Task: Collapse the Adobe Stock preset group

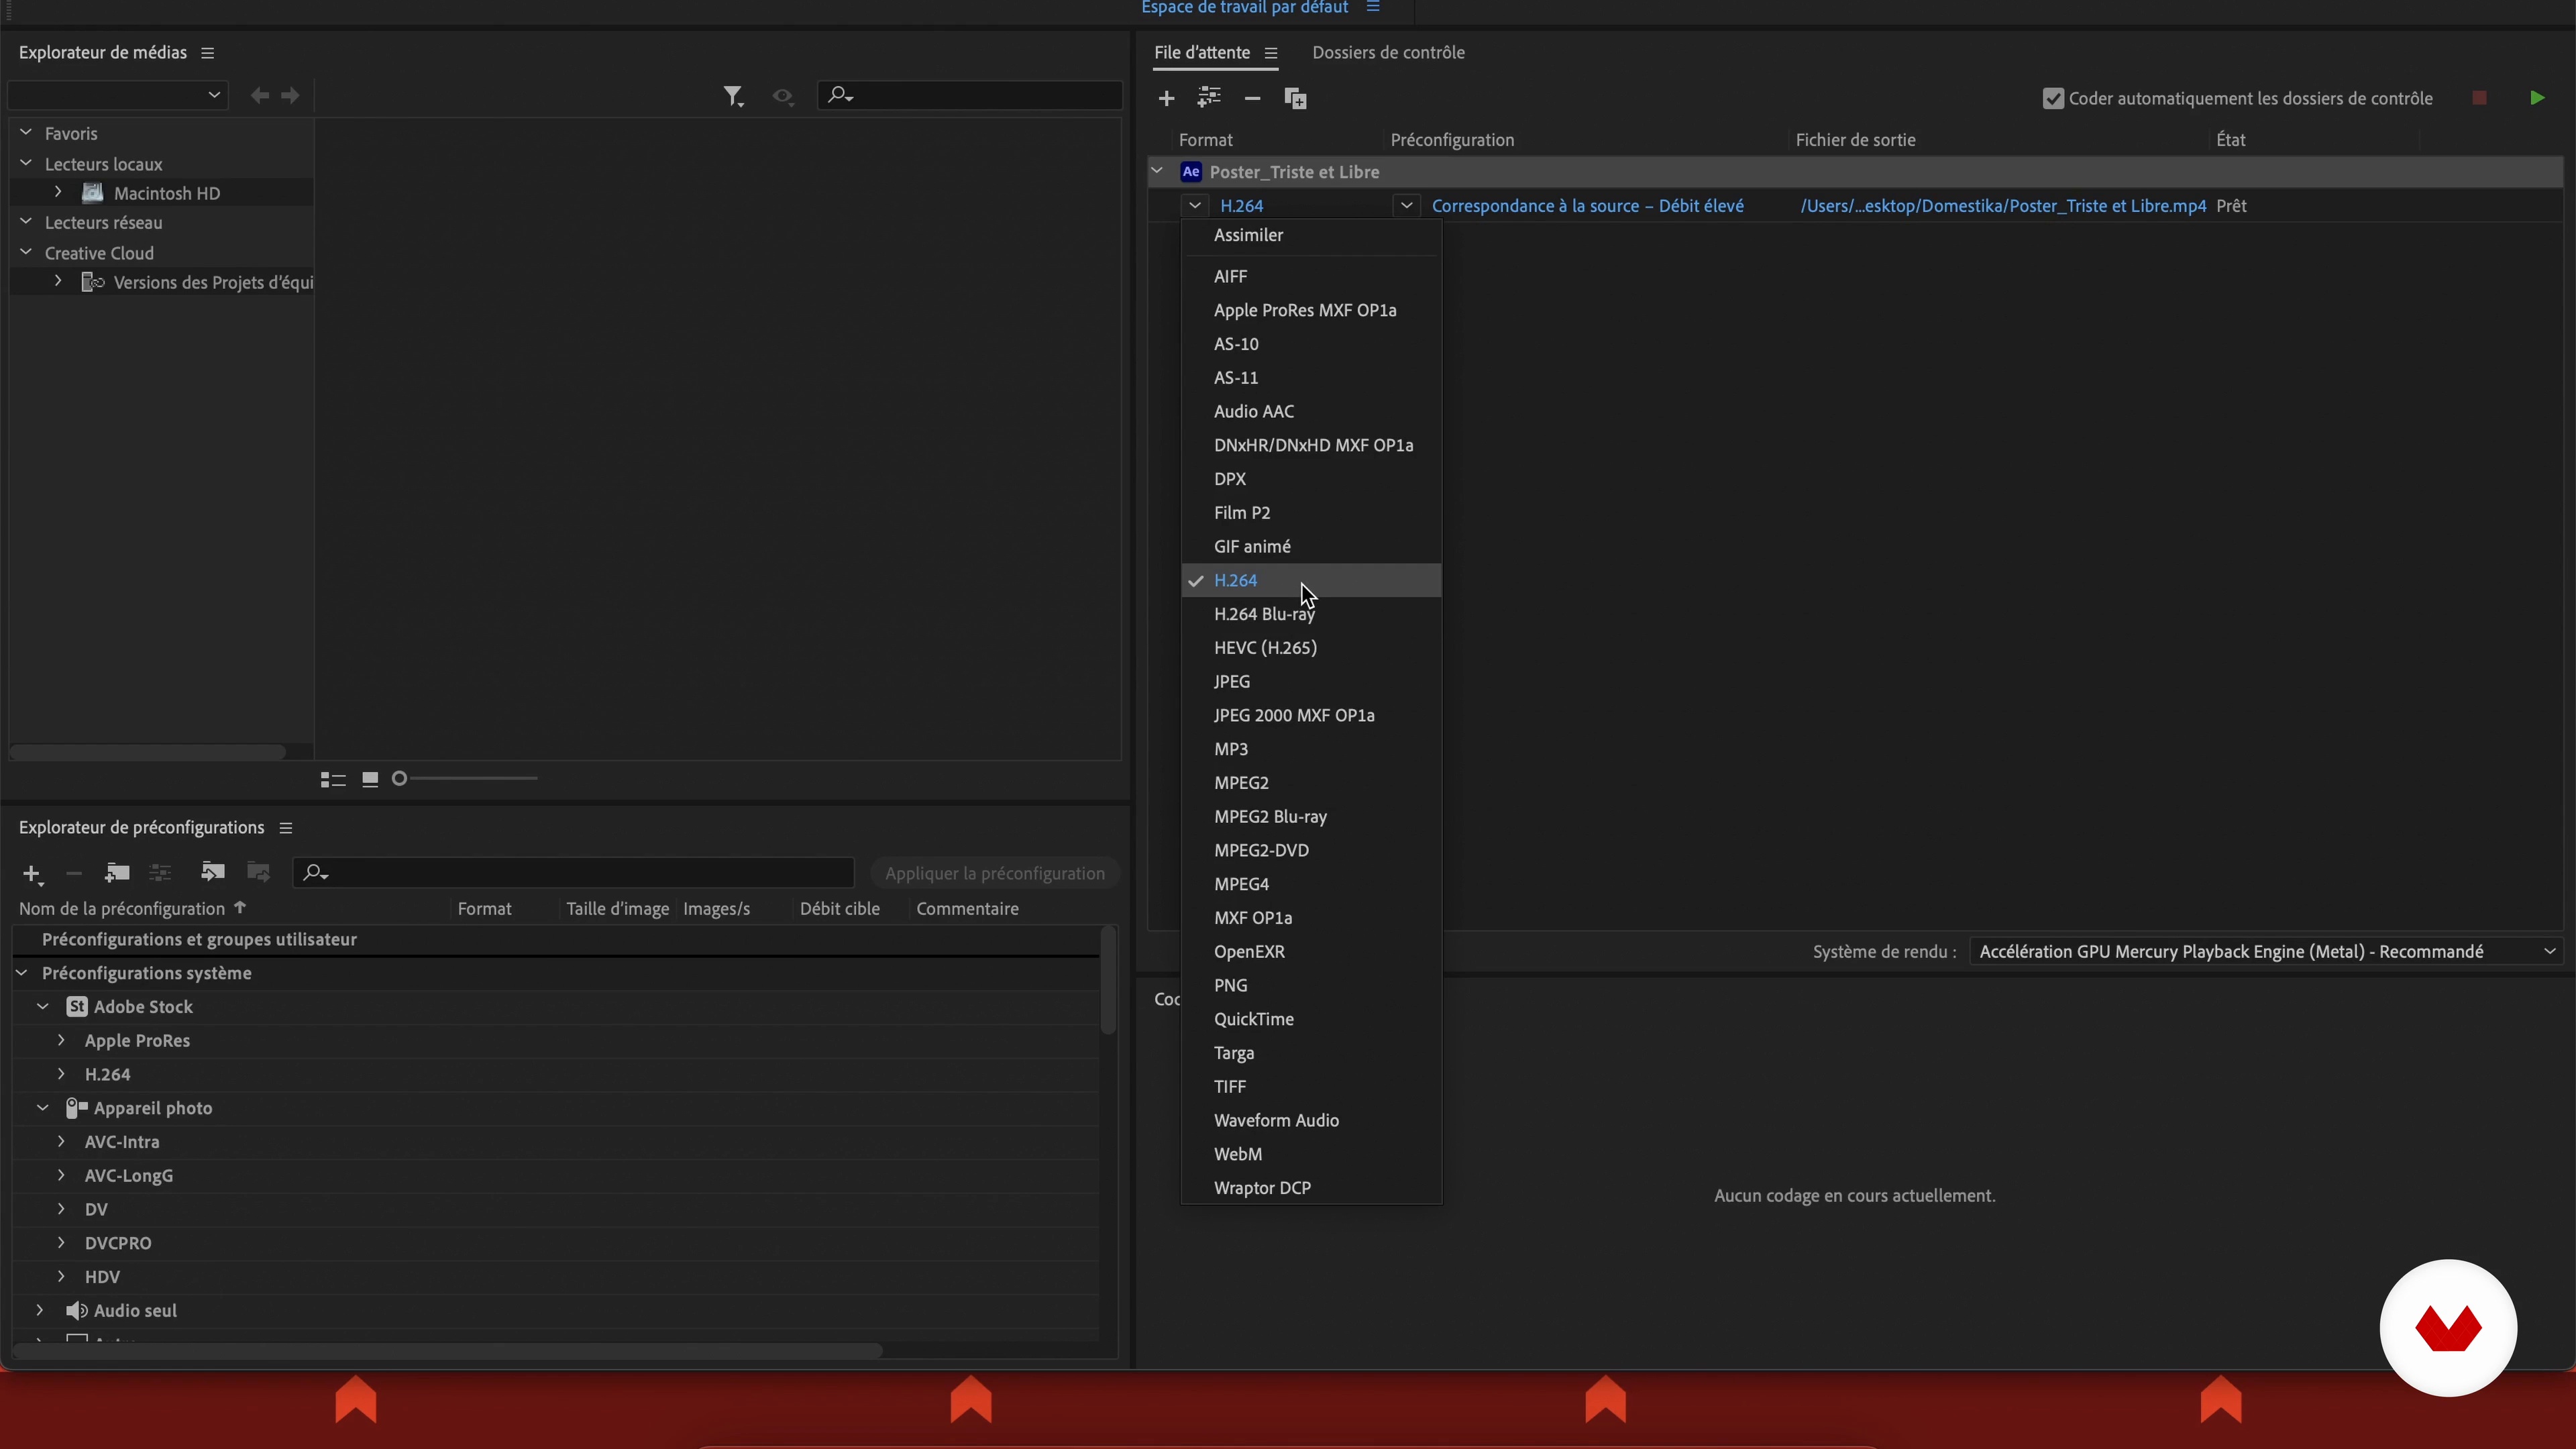Action: click(x=43, y=1007)
